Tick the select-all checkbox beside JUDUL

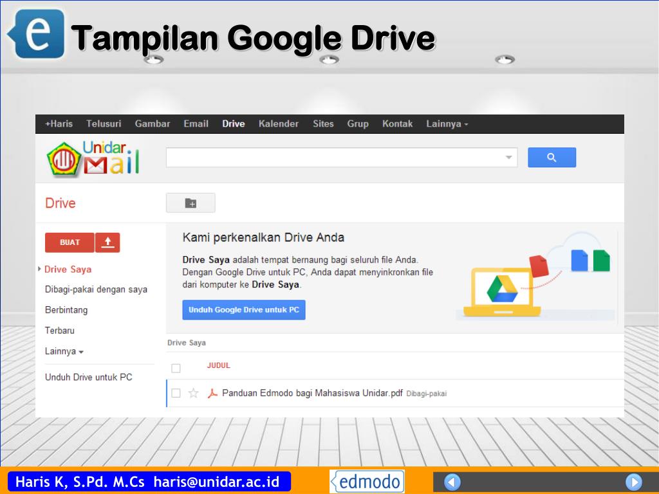[176, 369]
